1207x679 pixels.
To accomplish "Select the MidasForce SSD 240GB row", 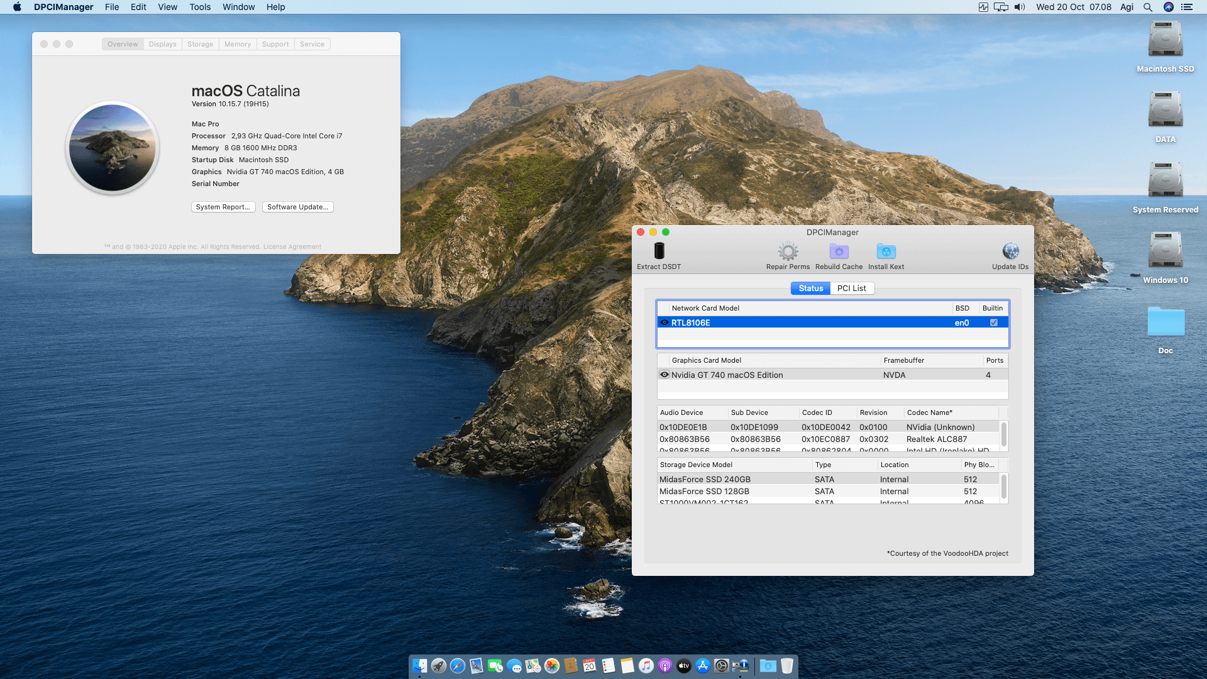I will pos(705,479).
